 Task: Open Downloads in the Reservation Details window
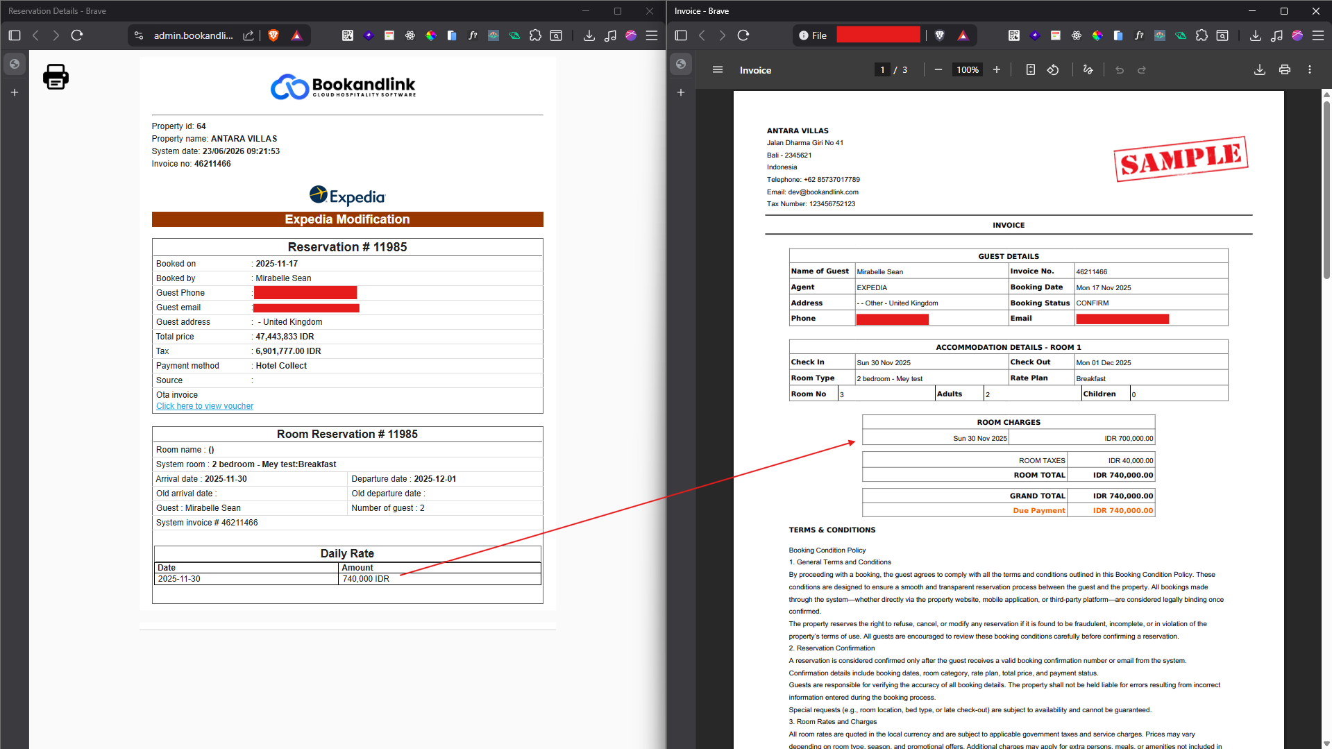589,35
